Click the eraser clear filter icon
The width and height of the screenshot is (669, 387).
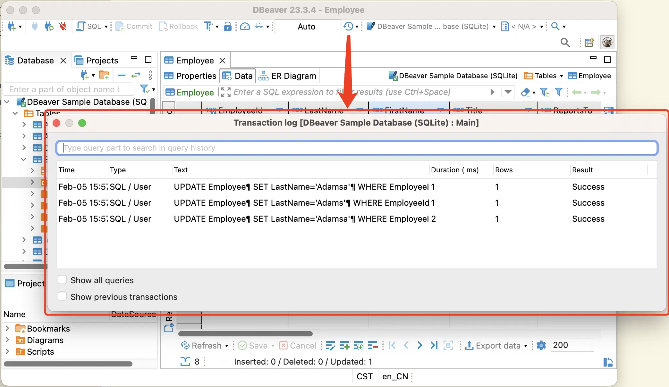tap(525, 93)
